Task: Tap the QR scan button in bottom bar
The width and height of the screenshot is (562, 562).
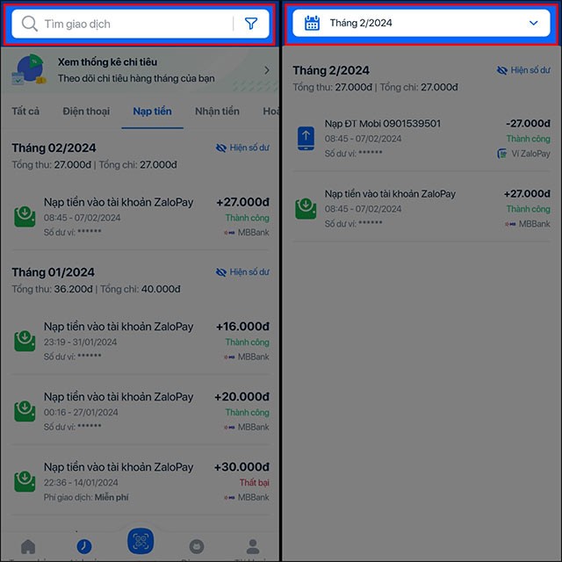Action: [140, 541]
